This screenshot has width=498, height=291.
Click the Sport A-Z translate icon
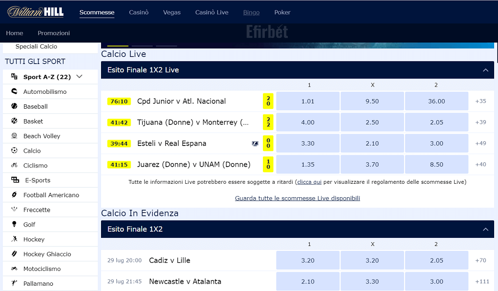pos(14,76)
